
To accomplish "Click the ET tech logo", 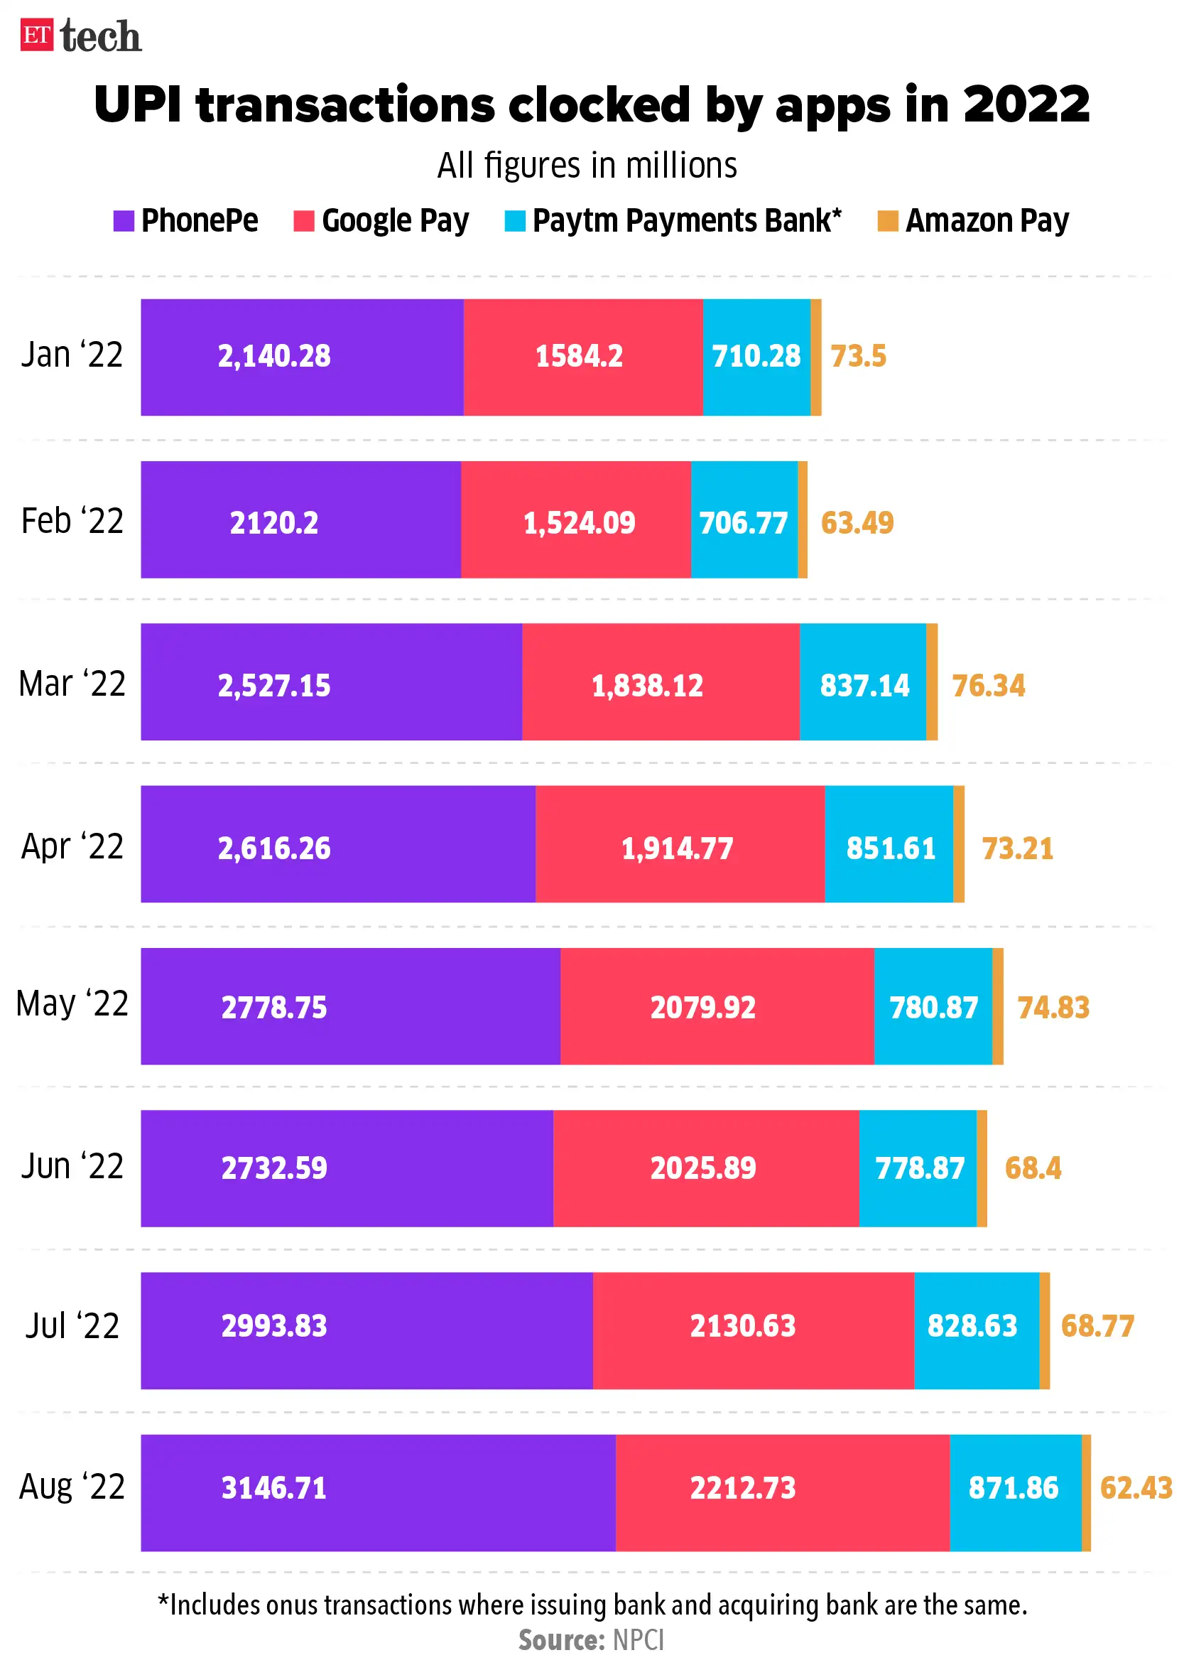I will click(80, 36).
